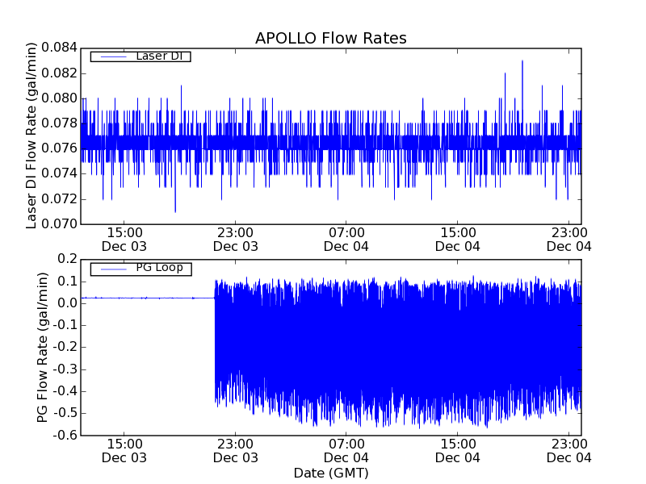646x484 pixels.
Task: Click "23:00 Dec 04" under the Laser DI plot
Action: [x=569, y=240]
